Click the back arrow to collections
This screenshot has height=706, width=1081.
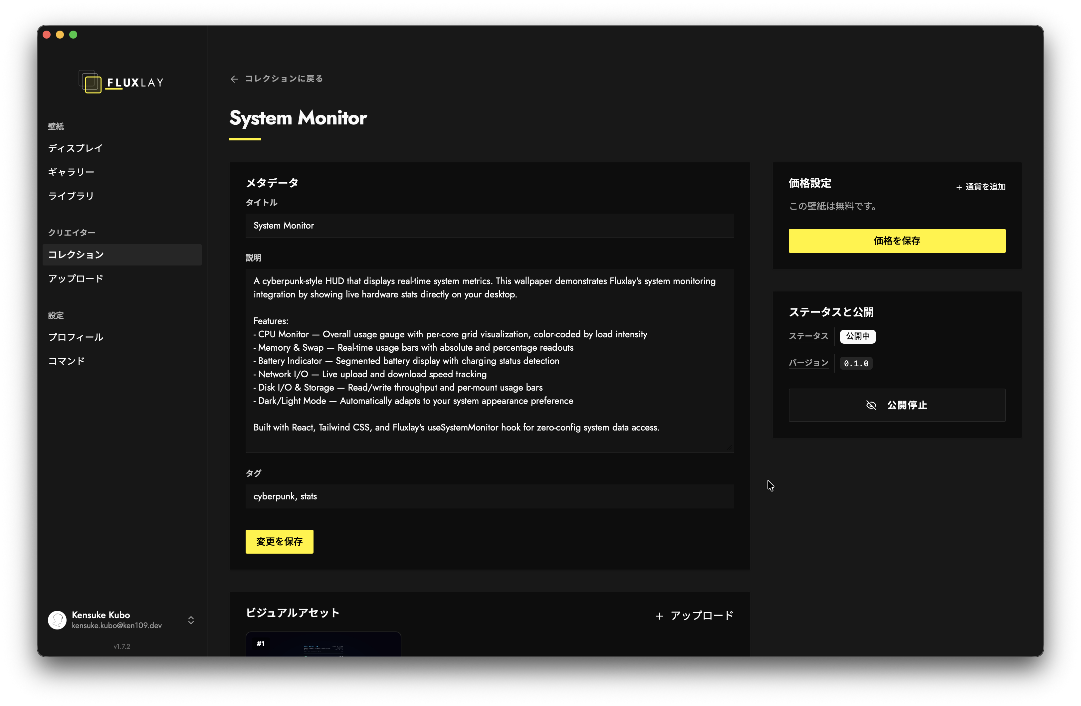pos(234,79)
